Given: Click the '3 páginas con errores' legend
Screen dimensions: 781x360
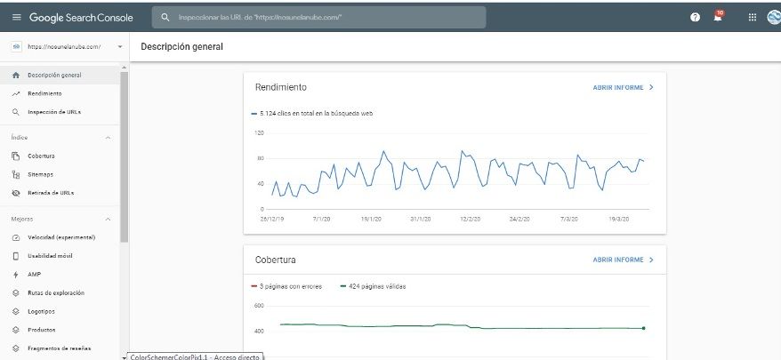Looking at the screenshot, I should click(x=286, y=287).
